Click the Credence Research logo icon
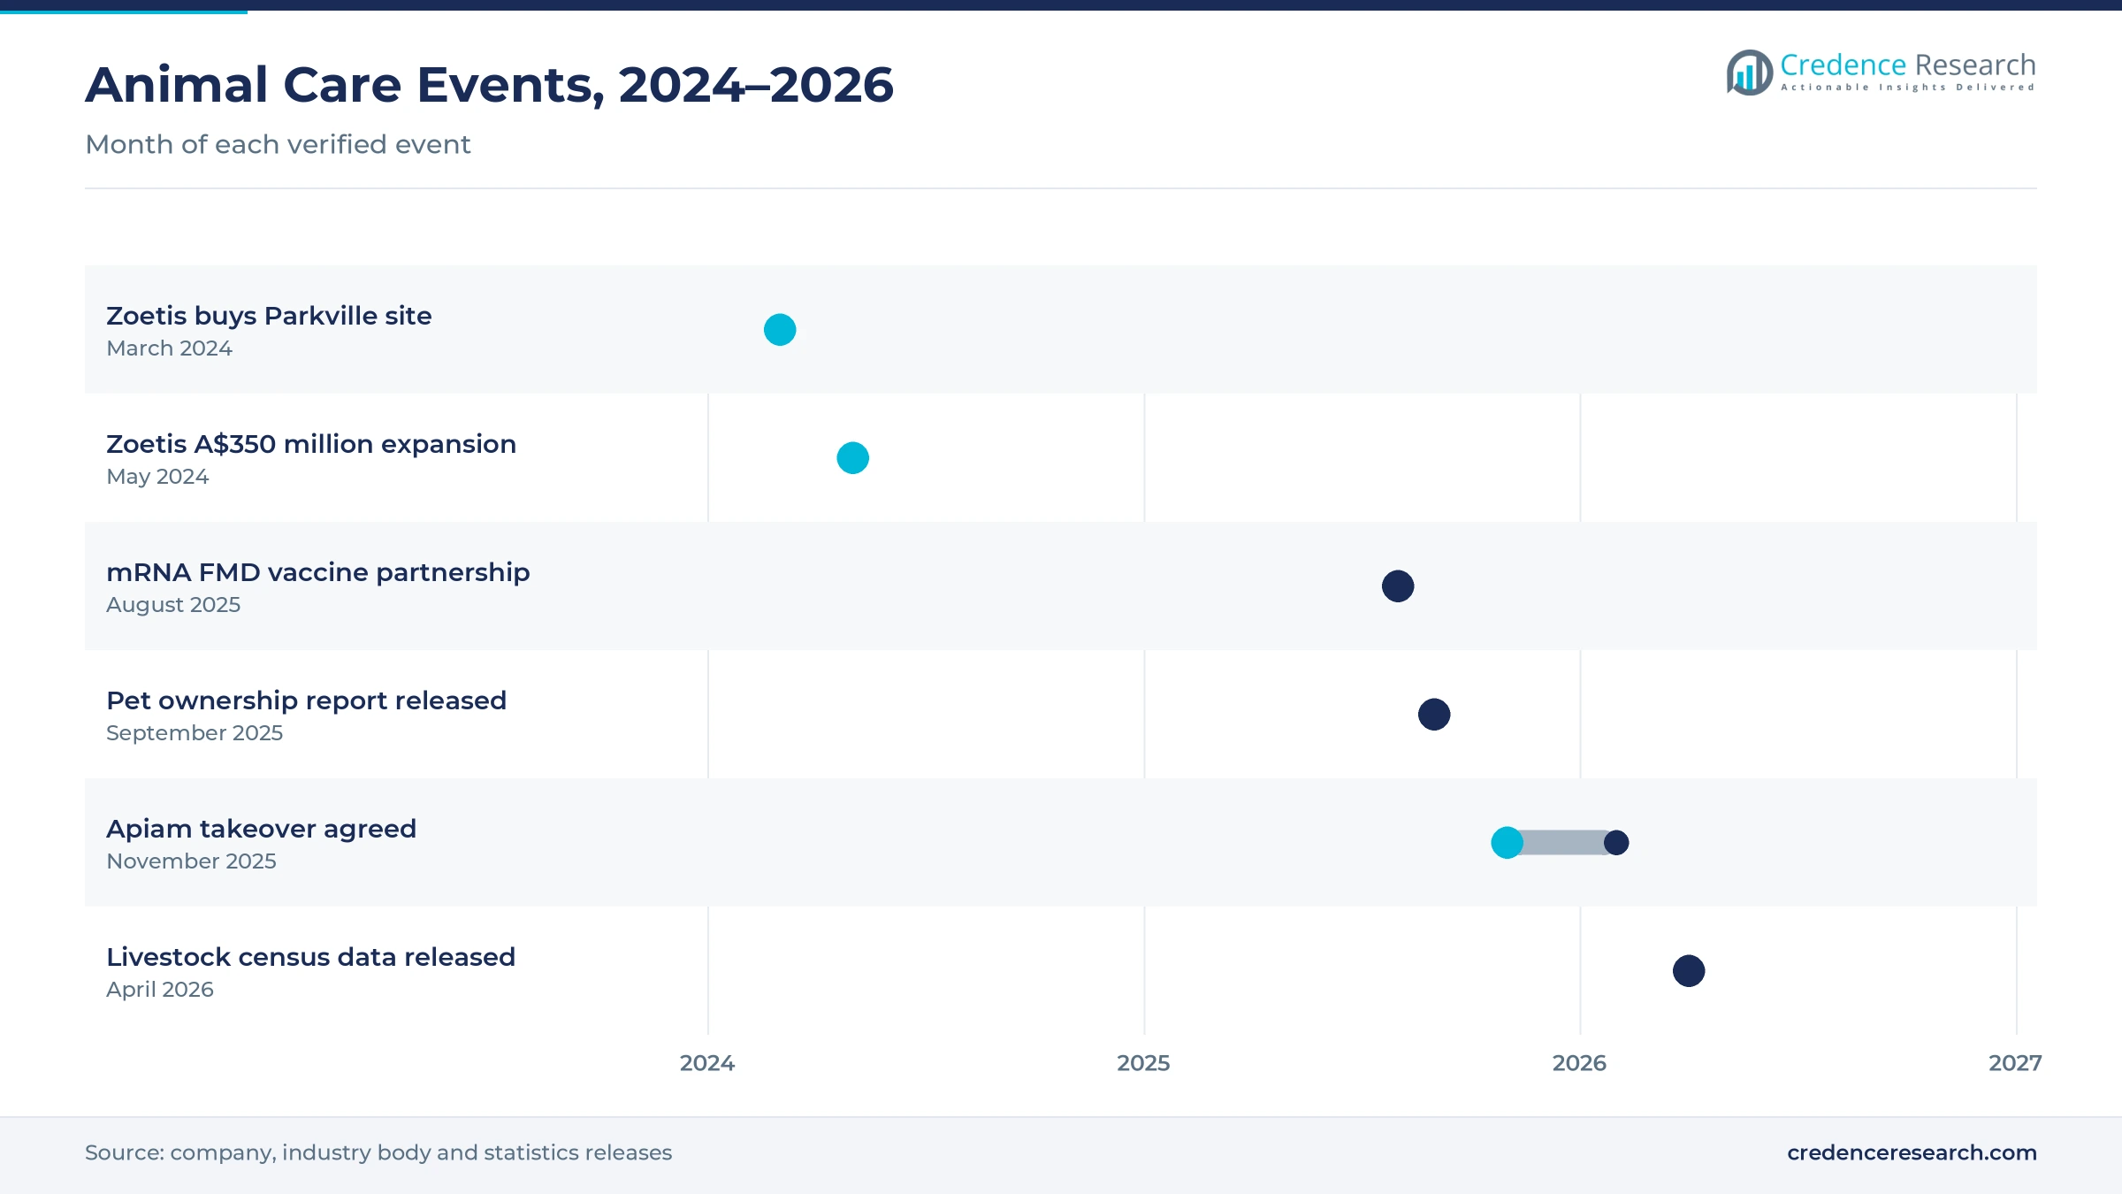This screenshot has width=2122, height=1194. point(1750,73)
